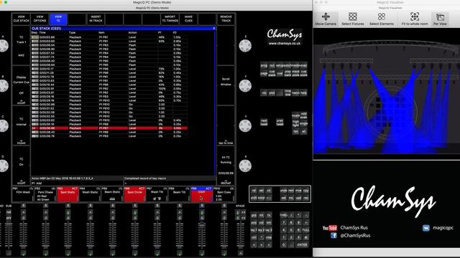Click flash button below PB6 fader
This screenshot has height=258, width=460.
pos(134,253)
